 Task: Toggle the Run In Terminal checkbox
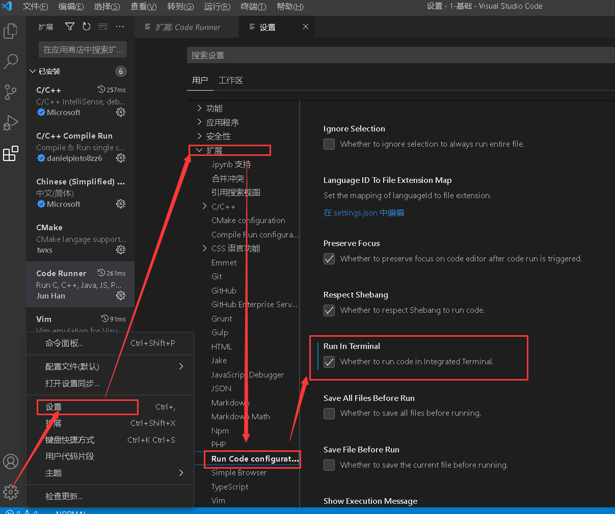(x=329, y=362)
